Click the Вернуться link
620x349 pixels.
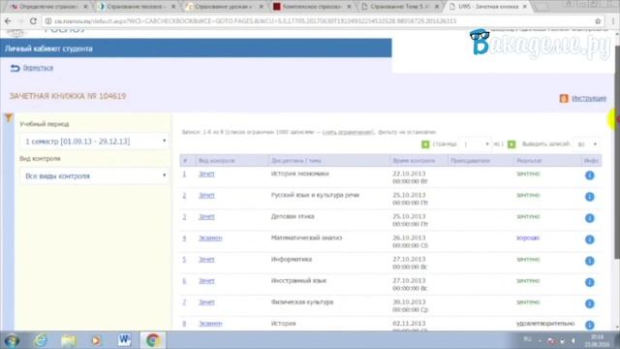38,68
